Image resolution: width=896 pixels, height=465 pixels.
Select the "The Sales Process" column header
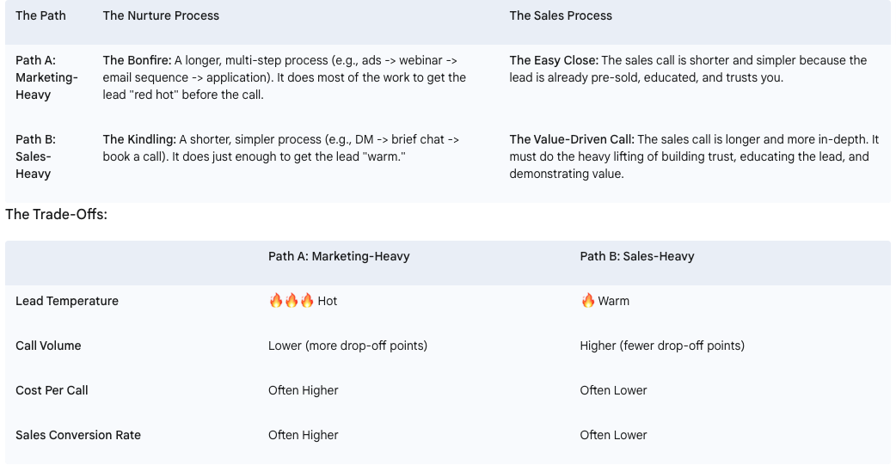561,15
